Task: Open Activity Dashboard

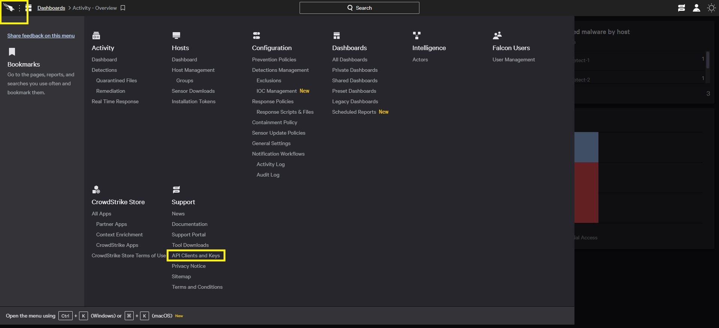Action: click(104, 59)
